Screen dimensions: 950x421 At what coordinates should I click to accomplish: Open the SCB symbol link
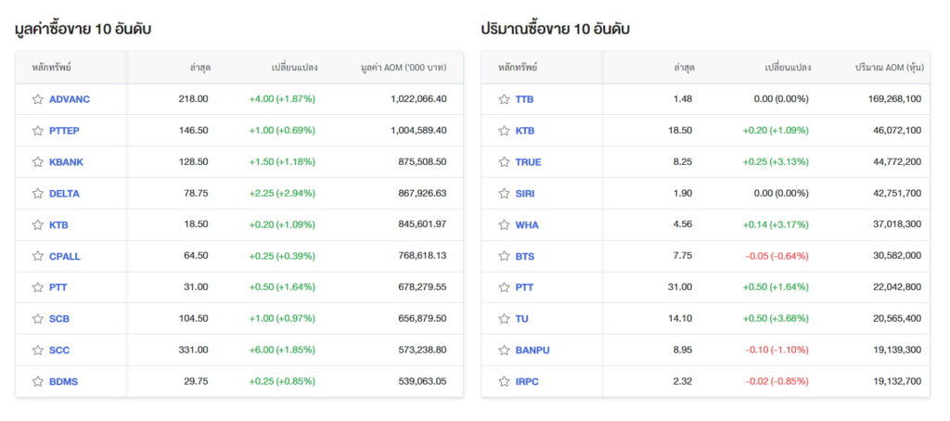click(59, 319)
